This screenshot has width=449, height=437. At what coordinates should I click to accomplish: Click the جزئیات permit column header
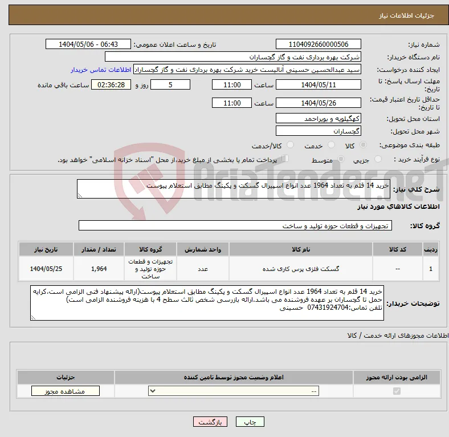click(x=66, y=377)
